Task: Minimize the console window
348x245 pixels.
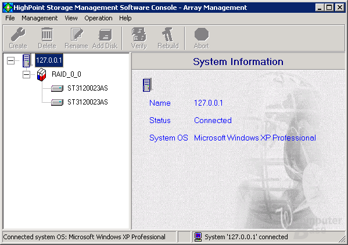Action: click(320, 8)
